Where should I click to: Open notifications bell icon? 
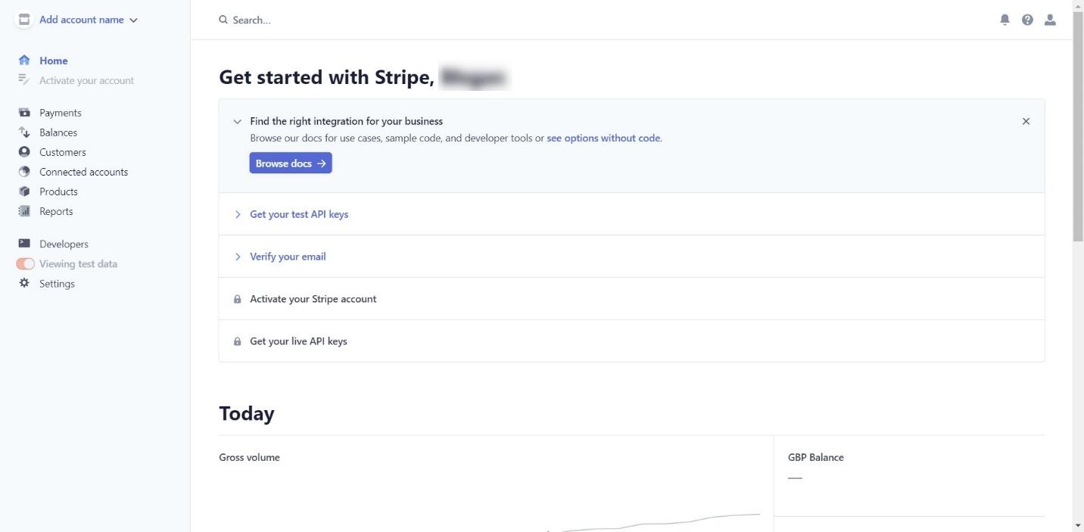coord(1005,20)
